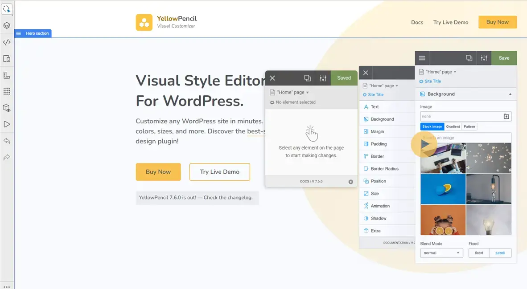Click the cube inspect icon in sidebar
Screen dimensions: 527x289
point(7,108)
